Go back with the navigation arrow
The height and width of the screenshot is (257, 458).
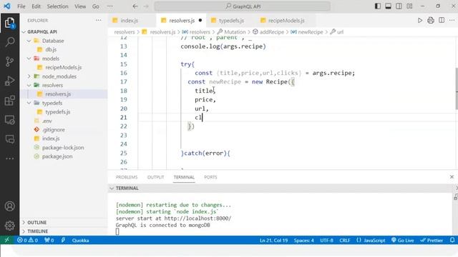point(135,6)
